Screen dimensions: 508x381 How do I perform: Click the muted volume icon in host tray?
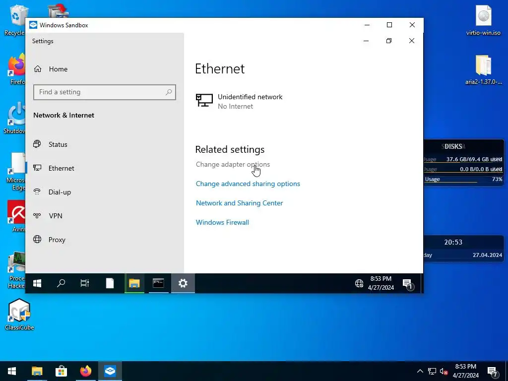pyautogui.click(x=444, y=371)
